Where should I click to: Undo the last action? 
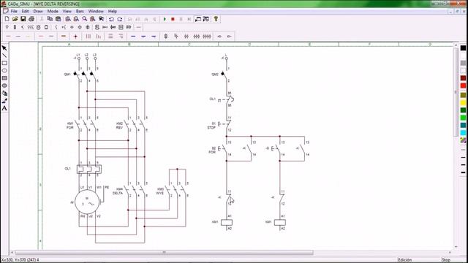(x=111, y=19)
